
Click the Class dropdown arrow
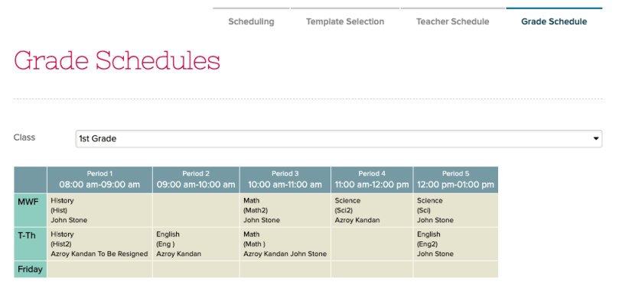click(596, 139)
